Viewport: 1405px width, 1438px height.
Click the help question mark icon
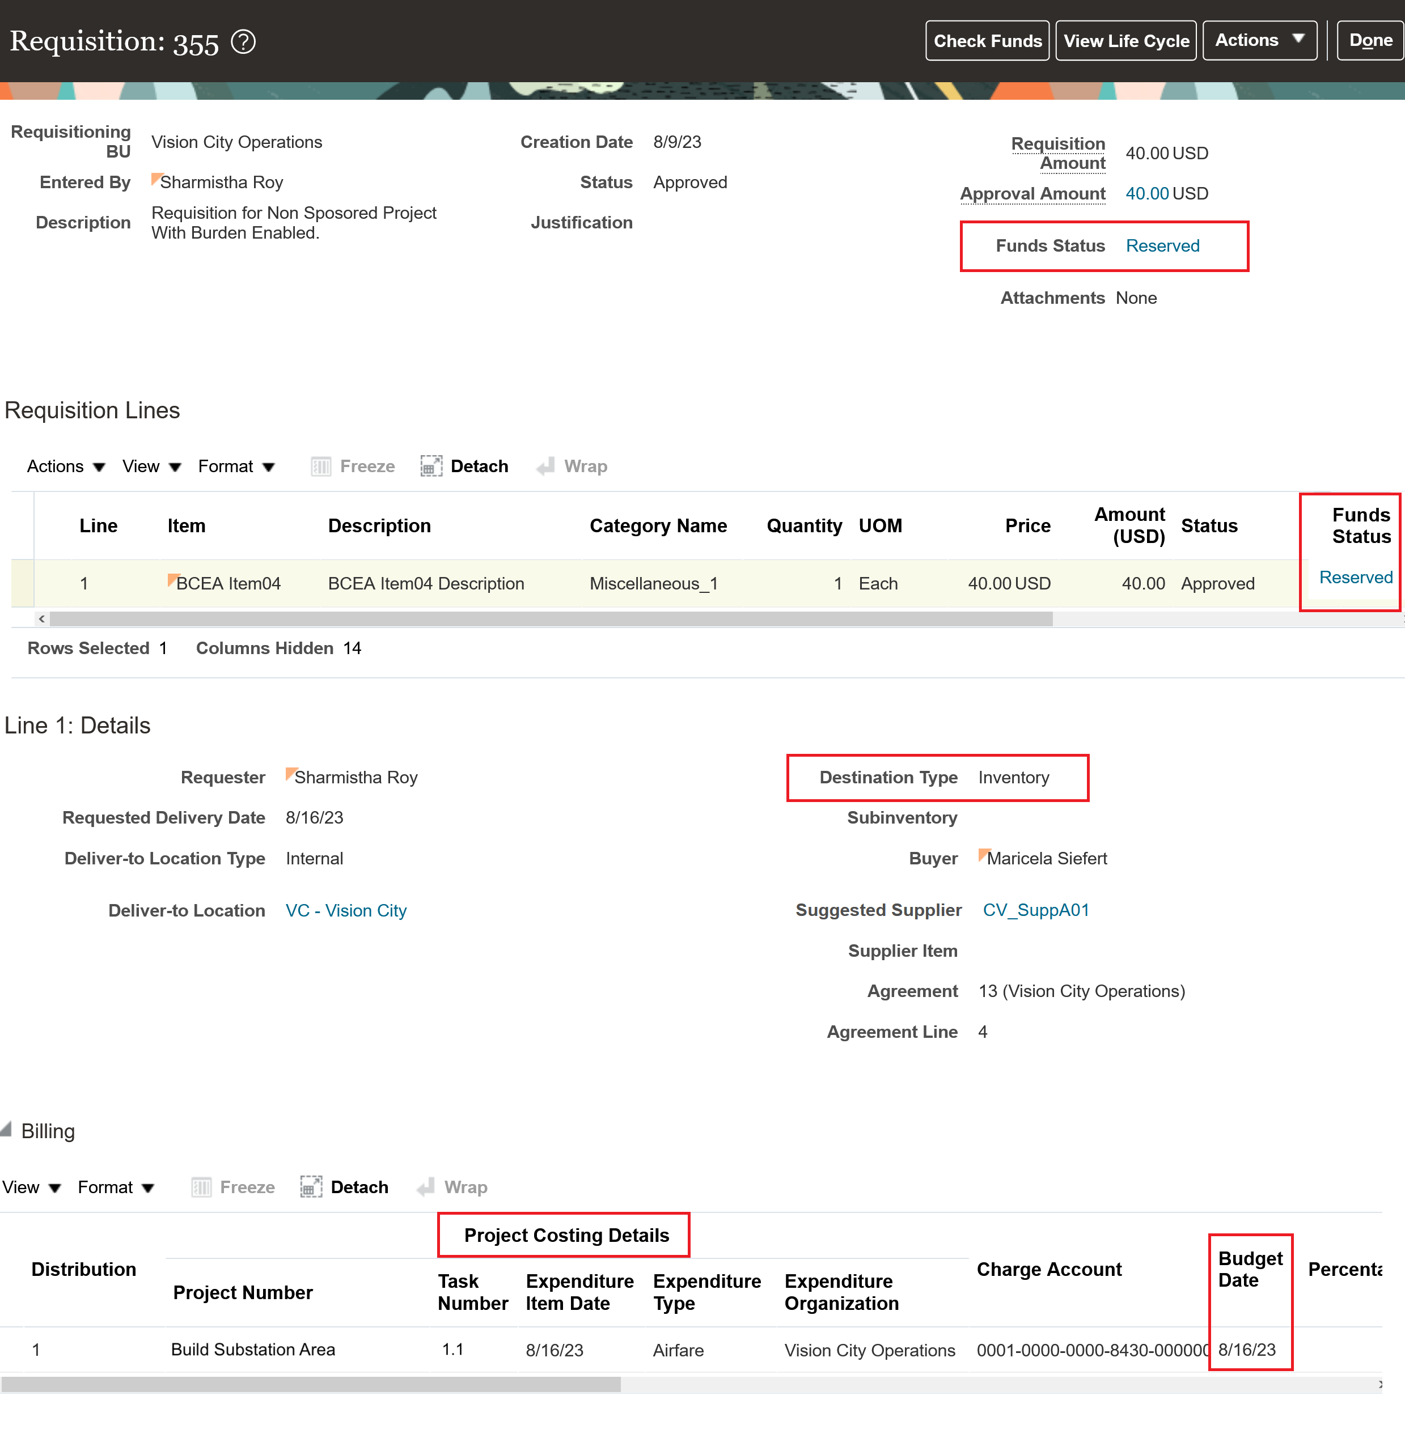[243, 42]
